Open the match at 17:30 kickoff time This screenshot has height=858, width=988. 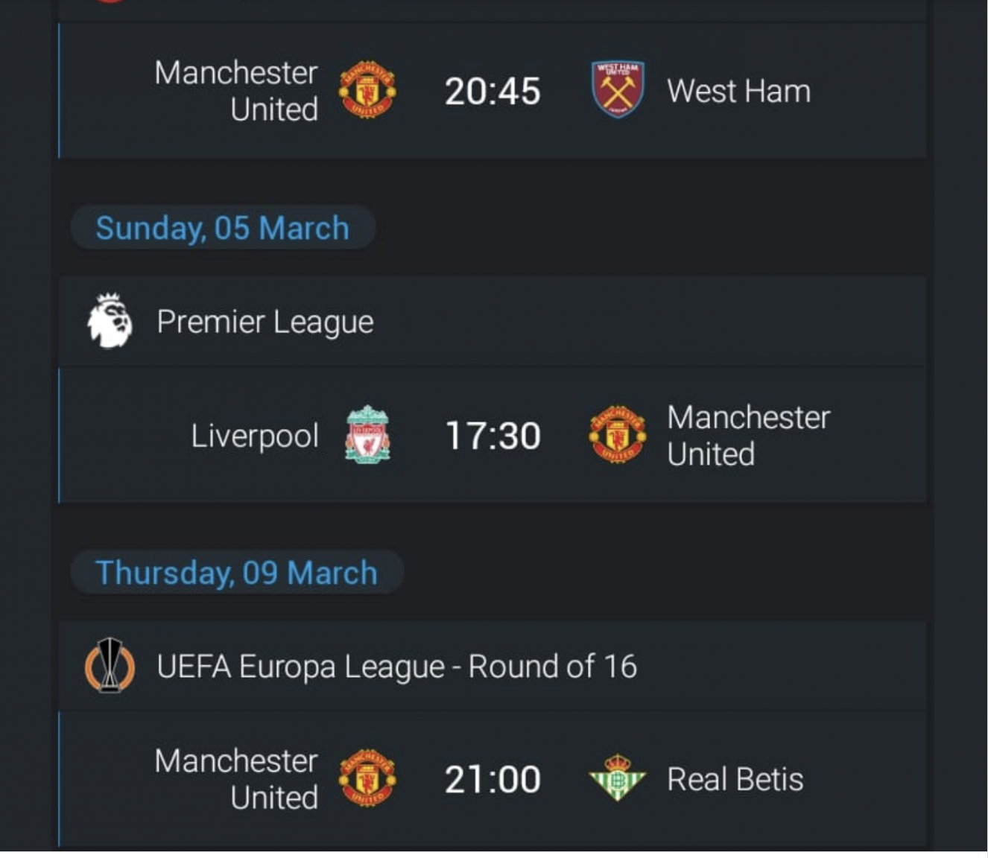click(493, 436)
